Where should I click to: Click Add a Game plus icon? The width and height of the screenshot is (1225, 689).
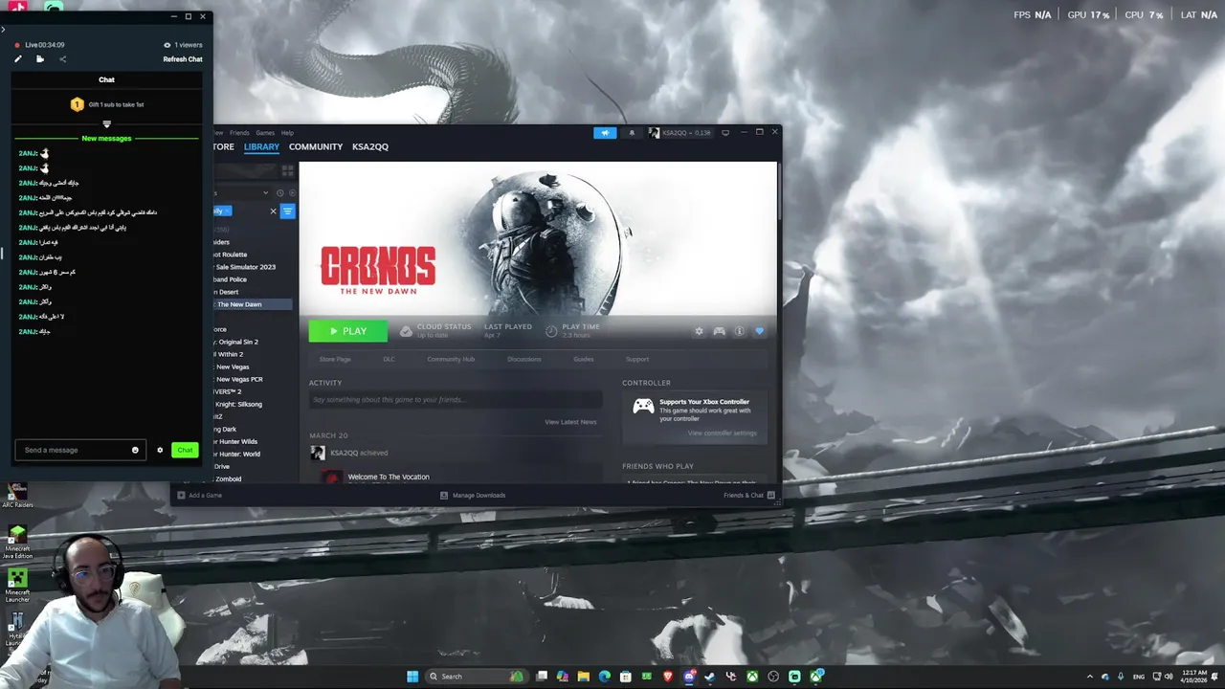[181, 495]
